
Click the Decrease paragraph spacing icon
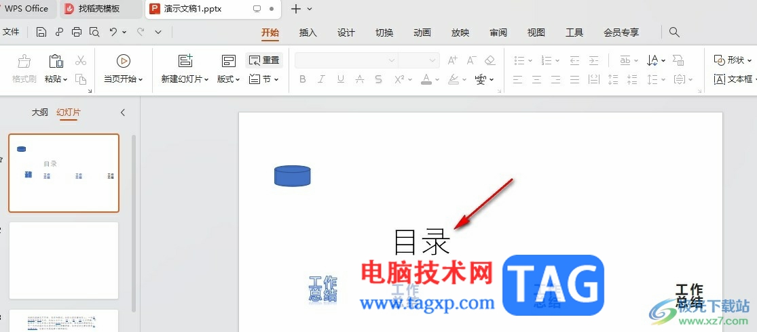(632, 79)
